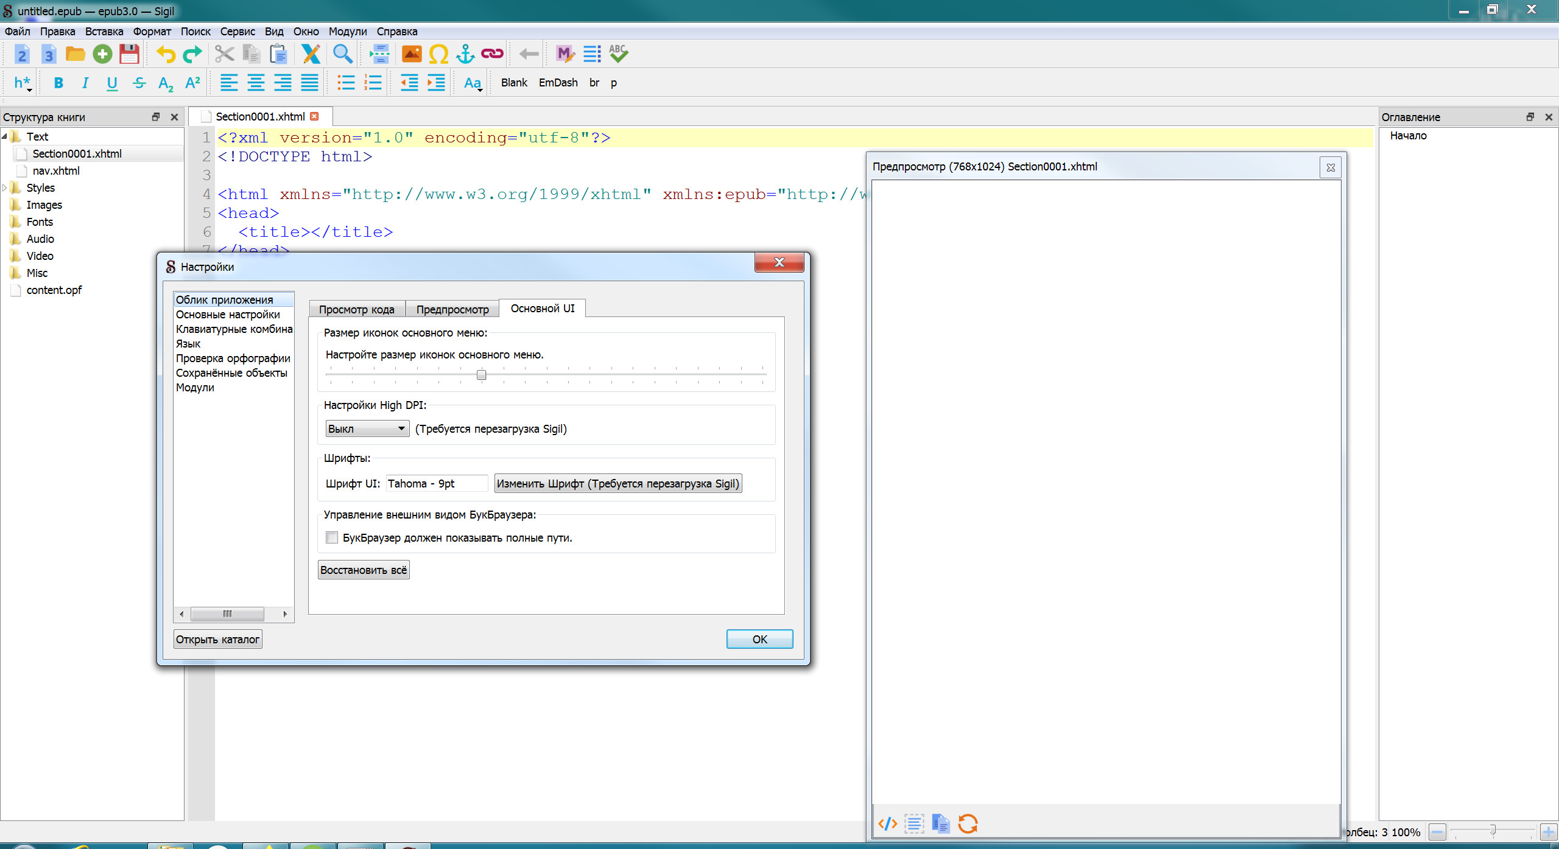This screenshot has height=849, width=1559.
Task: Click the "Восстановить всё" button
Action: (x=363, y=570)
